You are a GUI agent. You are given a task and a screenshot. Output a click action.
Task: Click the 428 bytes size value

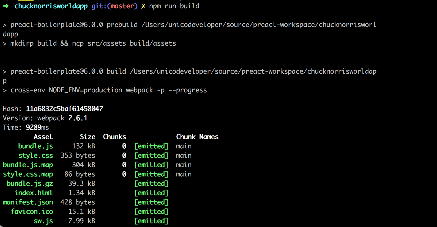click(x=78, y=202)
